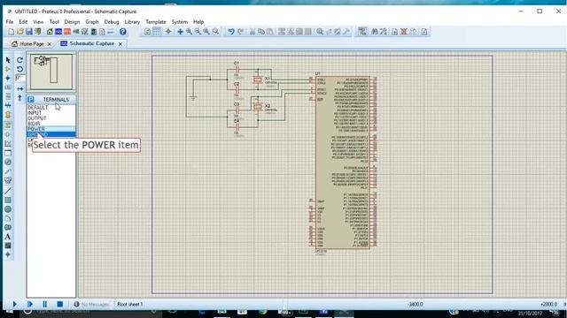Viewport: 567px width, 318px height.
Task: Click the No Messages status indicator
Action: click(91, 305)
